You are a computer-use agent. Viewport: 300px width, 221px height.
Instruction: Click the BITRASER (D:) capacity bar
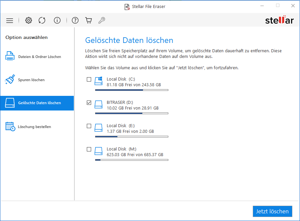[x=132, y=113]
